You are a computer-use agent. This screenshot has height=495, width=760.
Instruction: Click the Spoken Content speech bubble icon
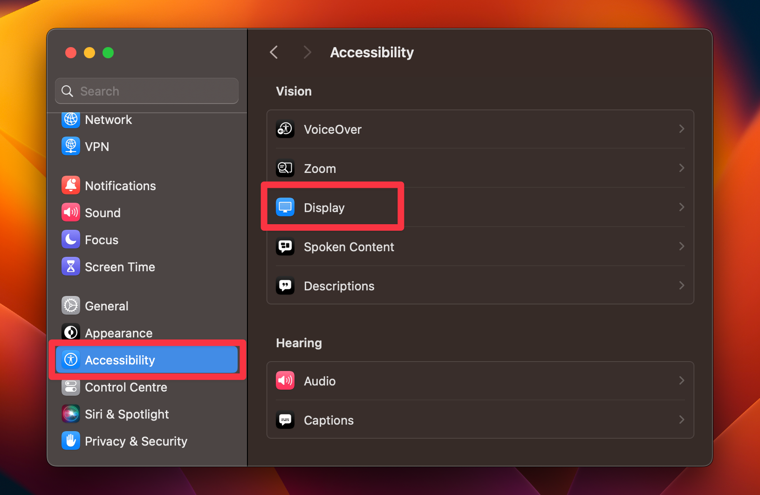(x=285, y=247)
